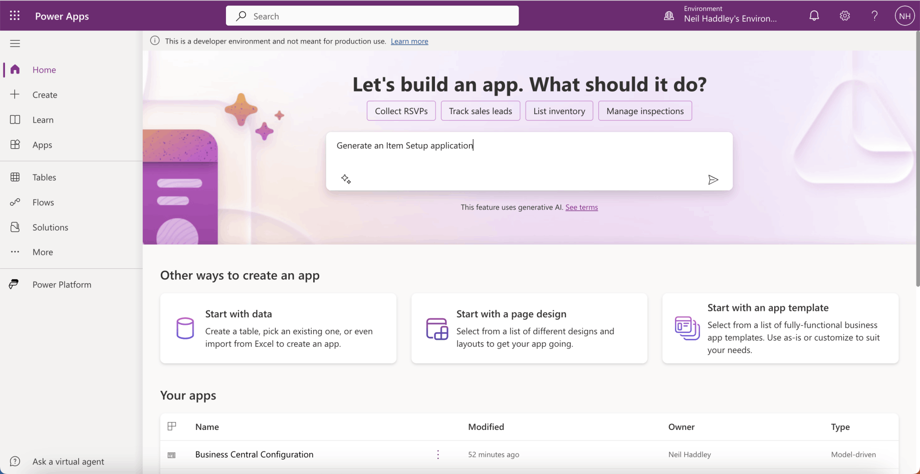Collapse the left navigation hamburger menu

pos(15,44)
